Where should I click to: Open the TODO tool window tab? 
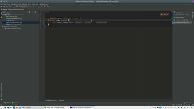click(6, 103)
